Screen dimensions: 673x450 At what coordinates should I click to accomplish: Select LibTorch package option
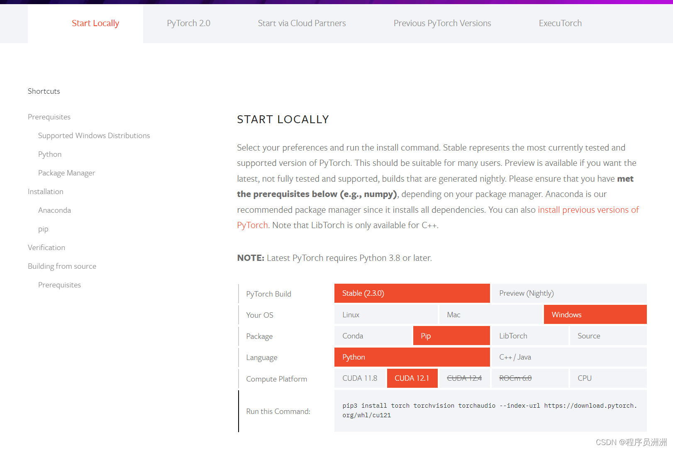[530, 336]
